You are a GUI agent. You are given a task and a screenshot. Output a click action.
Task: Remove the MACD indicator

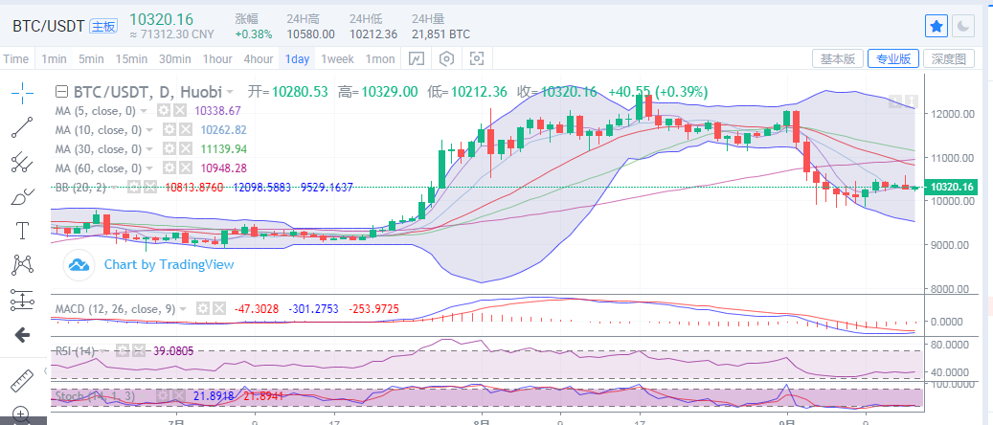219,309
